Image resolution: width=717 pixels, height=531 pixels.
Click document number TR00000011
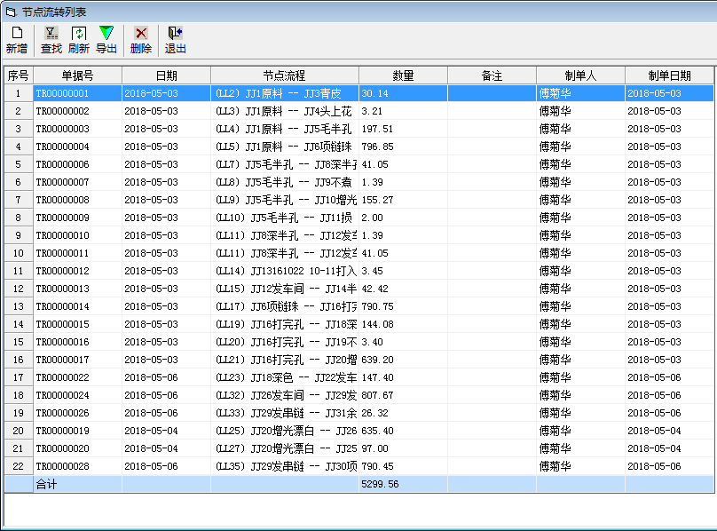[x=78, y=253]
